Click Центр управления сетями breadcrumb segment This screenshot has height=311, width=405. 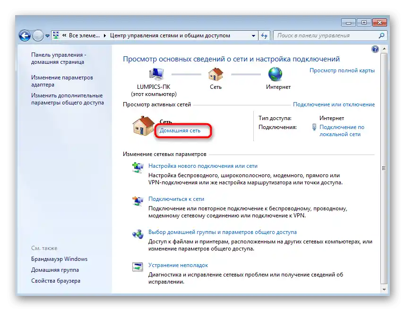coord(170,35)
